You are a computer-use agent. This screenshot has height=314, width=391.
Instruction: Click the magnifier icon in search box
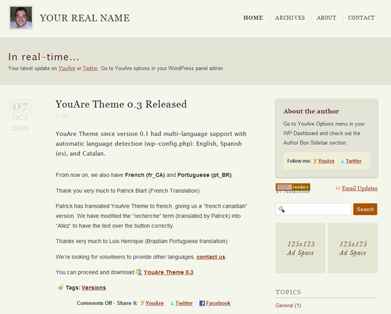[x=281, y=209]
